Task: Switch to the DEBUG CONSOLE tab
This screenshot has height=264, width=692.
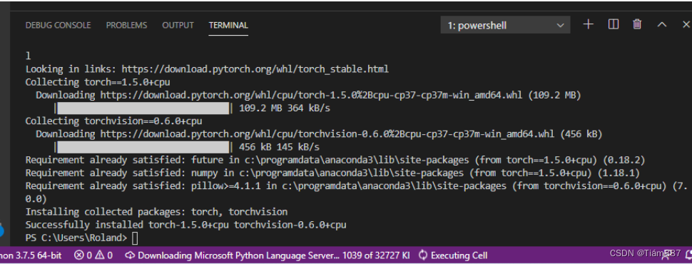Action: tap(58, 25)
